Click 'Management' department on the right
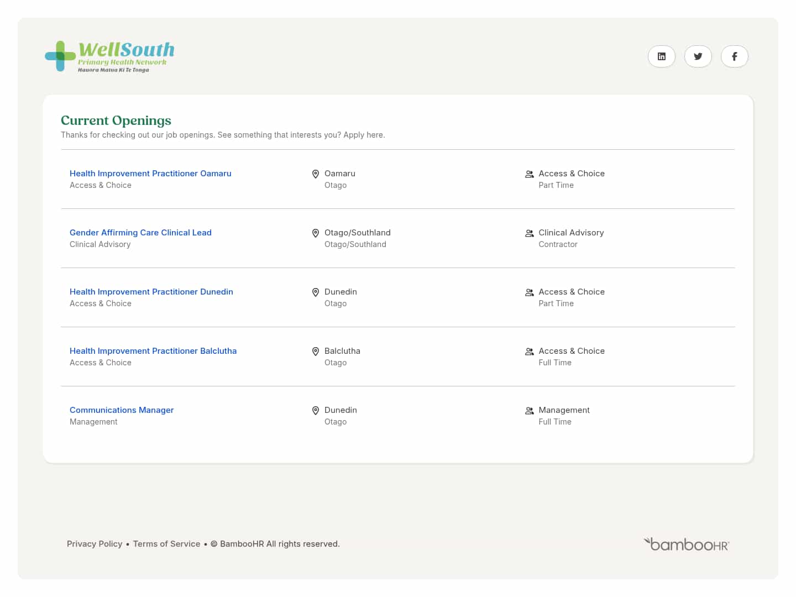Viewport: 796px width, 597px height. click(564, 410)
